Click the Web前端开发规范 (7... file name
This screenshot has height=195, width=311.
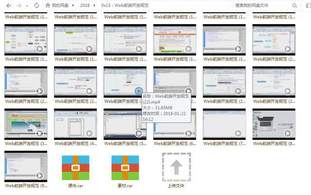pyautogui.click(x=225, y=144)
